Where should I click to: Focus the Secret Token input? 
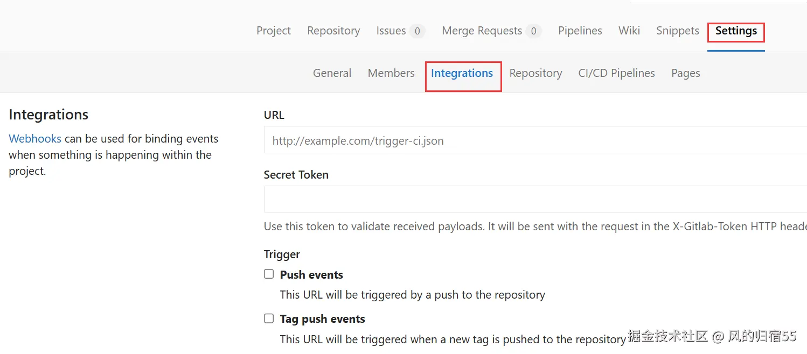coord(533,200)
